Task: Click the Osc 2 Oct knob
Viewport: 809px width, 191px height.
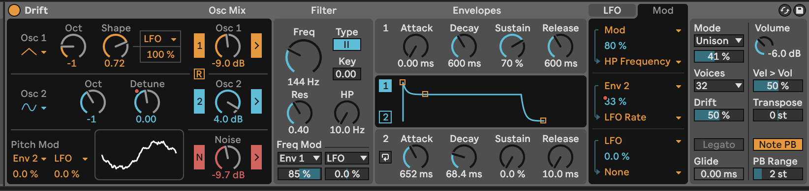Action: 93,103
